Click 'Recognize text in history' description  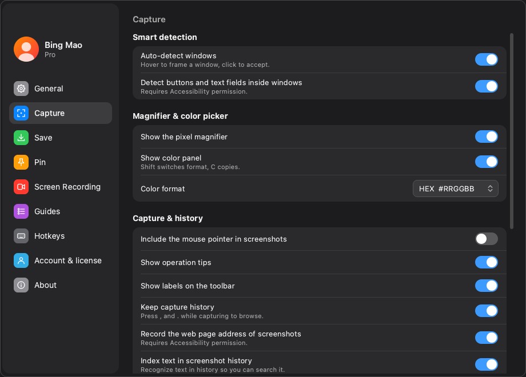(x=213, y=370)
